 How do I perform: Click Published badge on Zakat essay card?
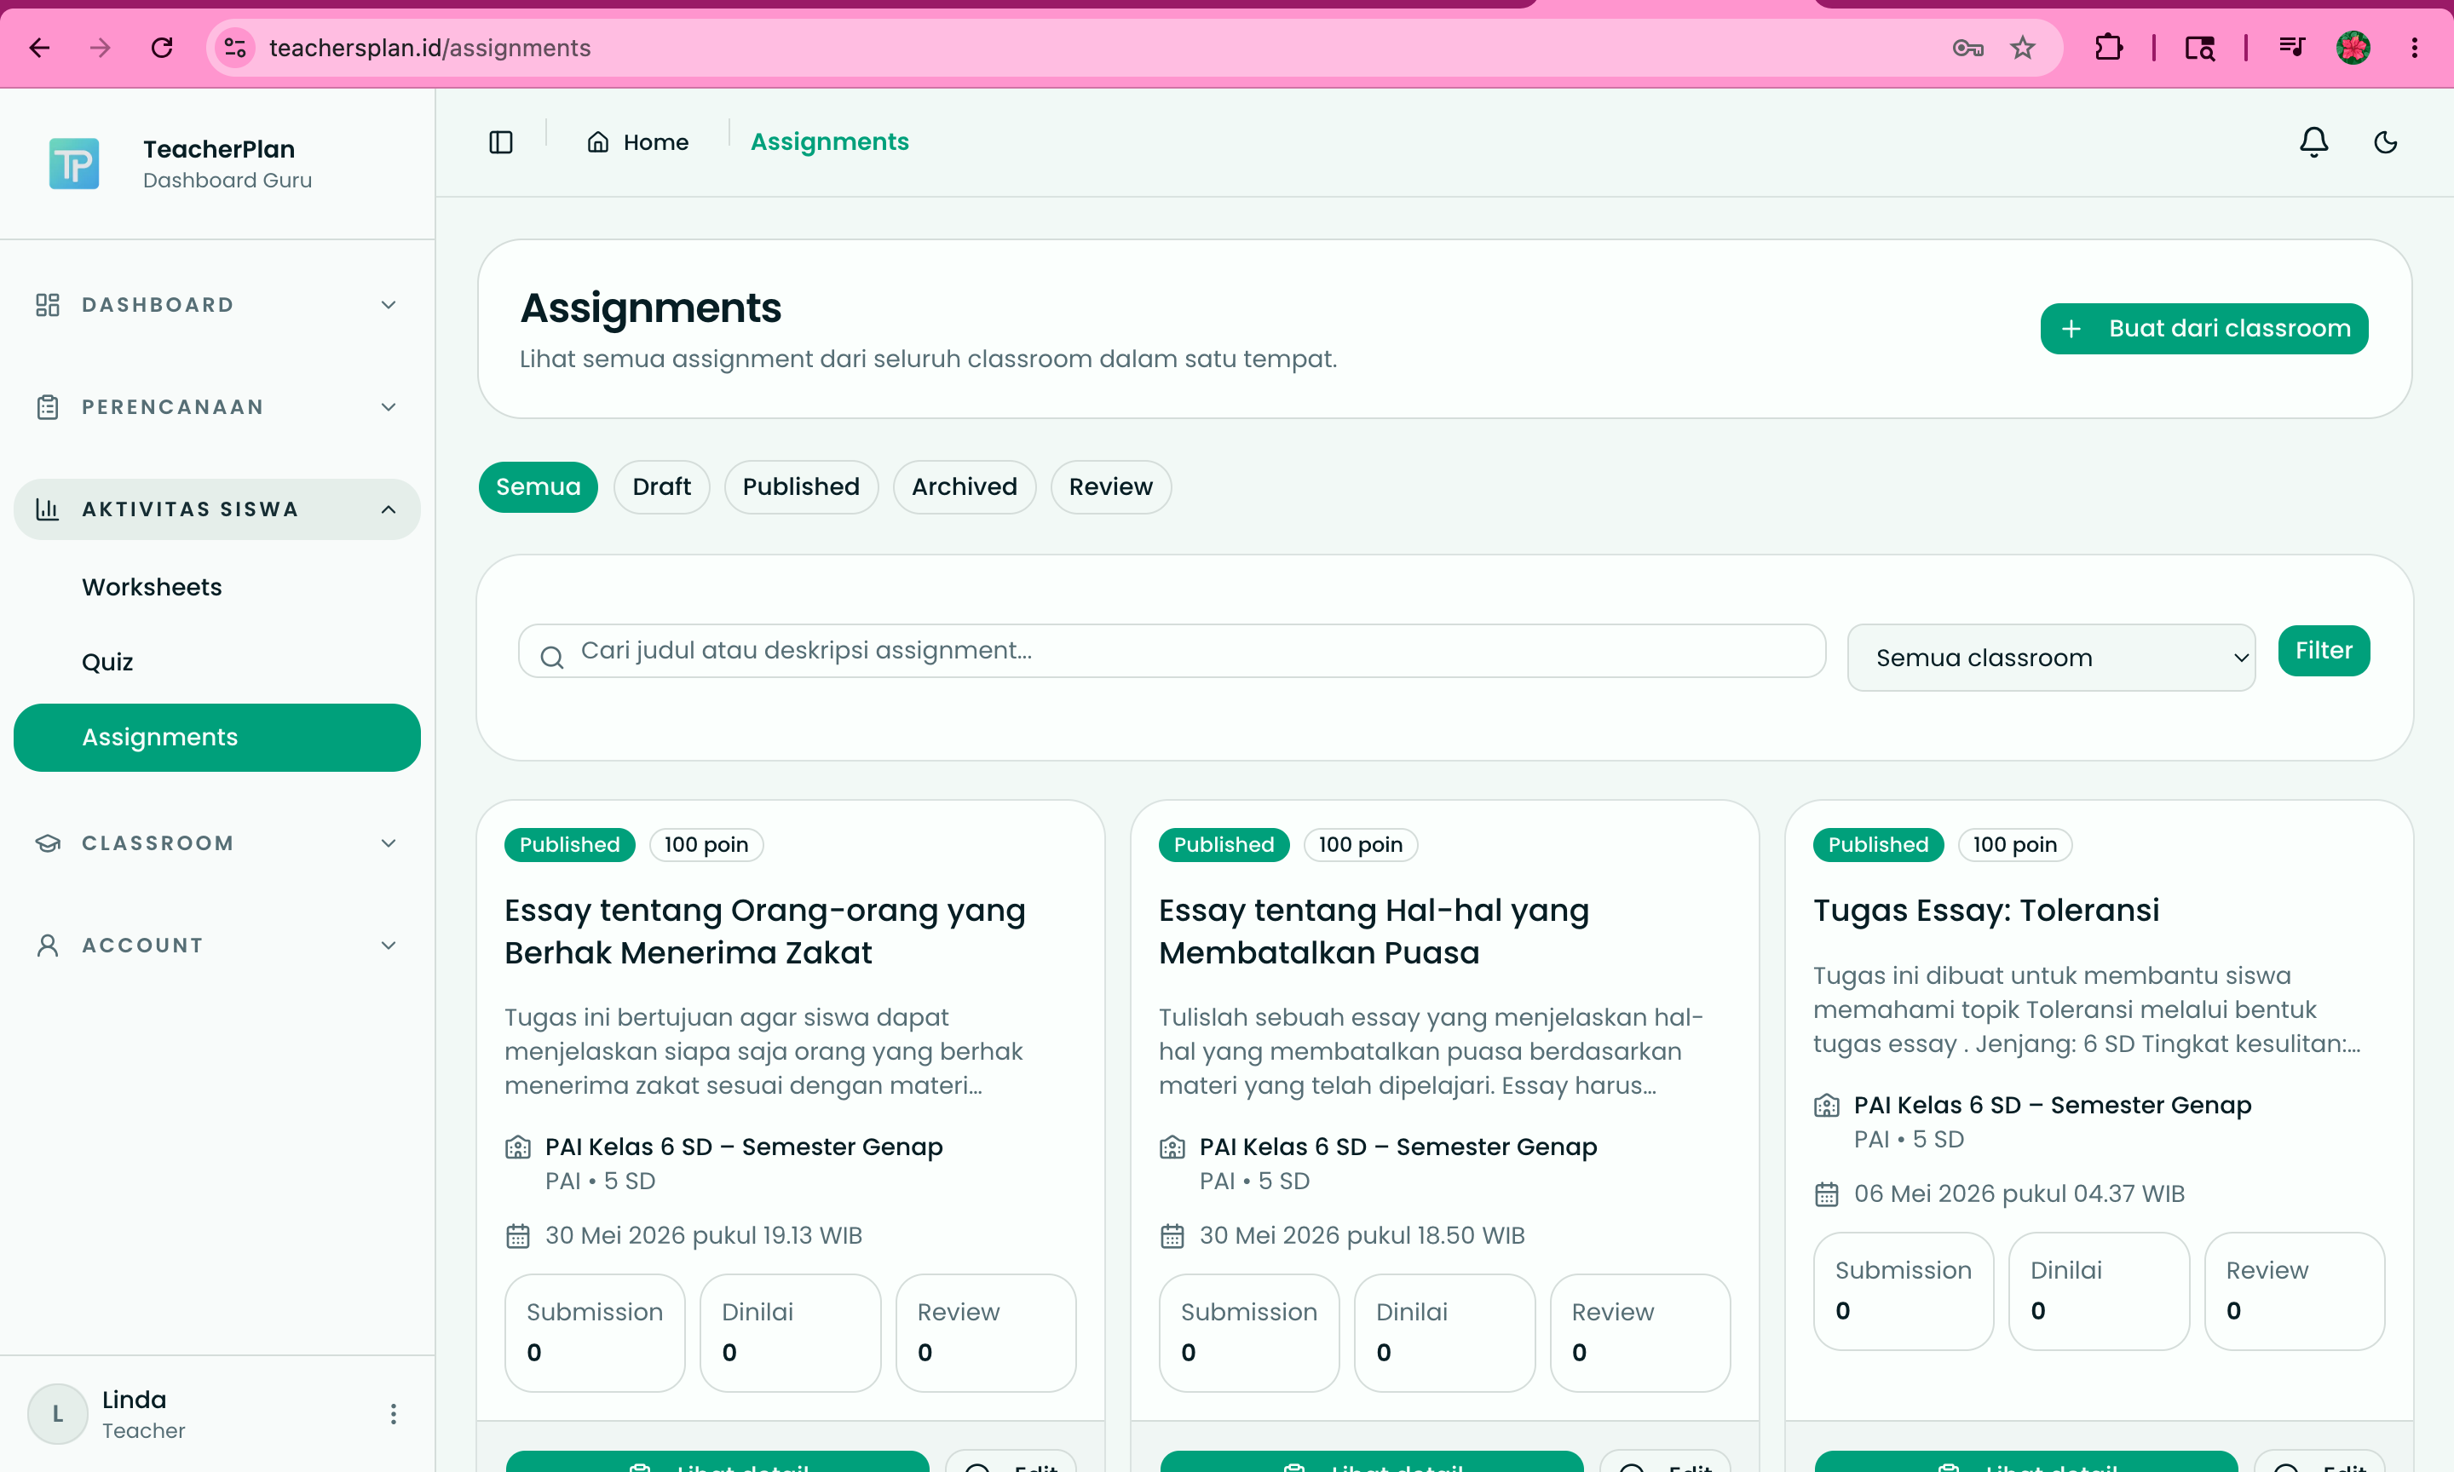tap(569, 845)
